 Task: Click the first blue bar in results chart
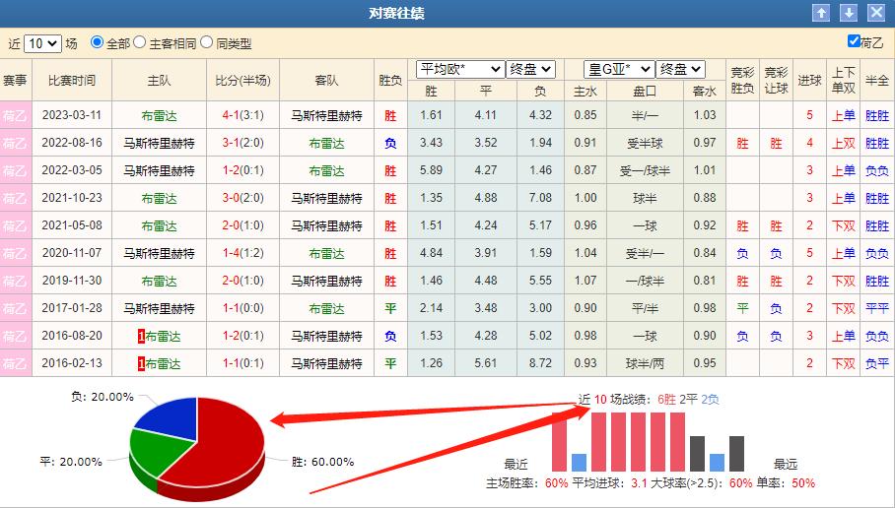579,463
